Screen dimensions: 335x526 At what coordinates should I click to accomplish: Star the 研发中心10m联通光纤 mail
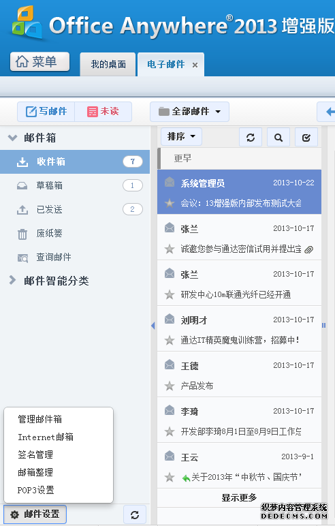pyautogui.click(x=170, y=294)
